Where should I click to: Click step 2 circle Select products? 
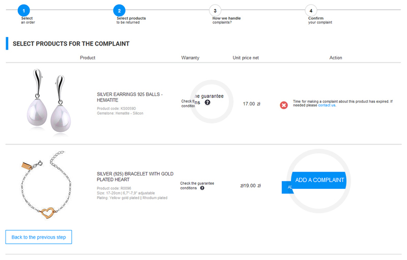coord(119,11)
